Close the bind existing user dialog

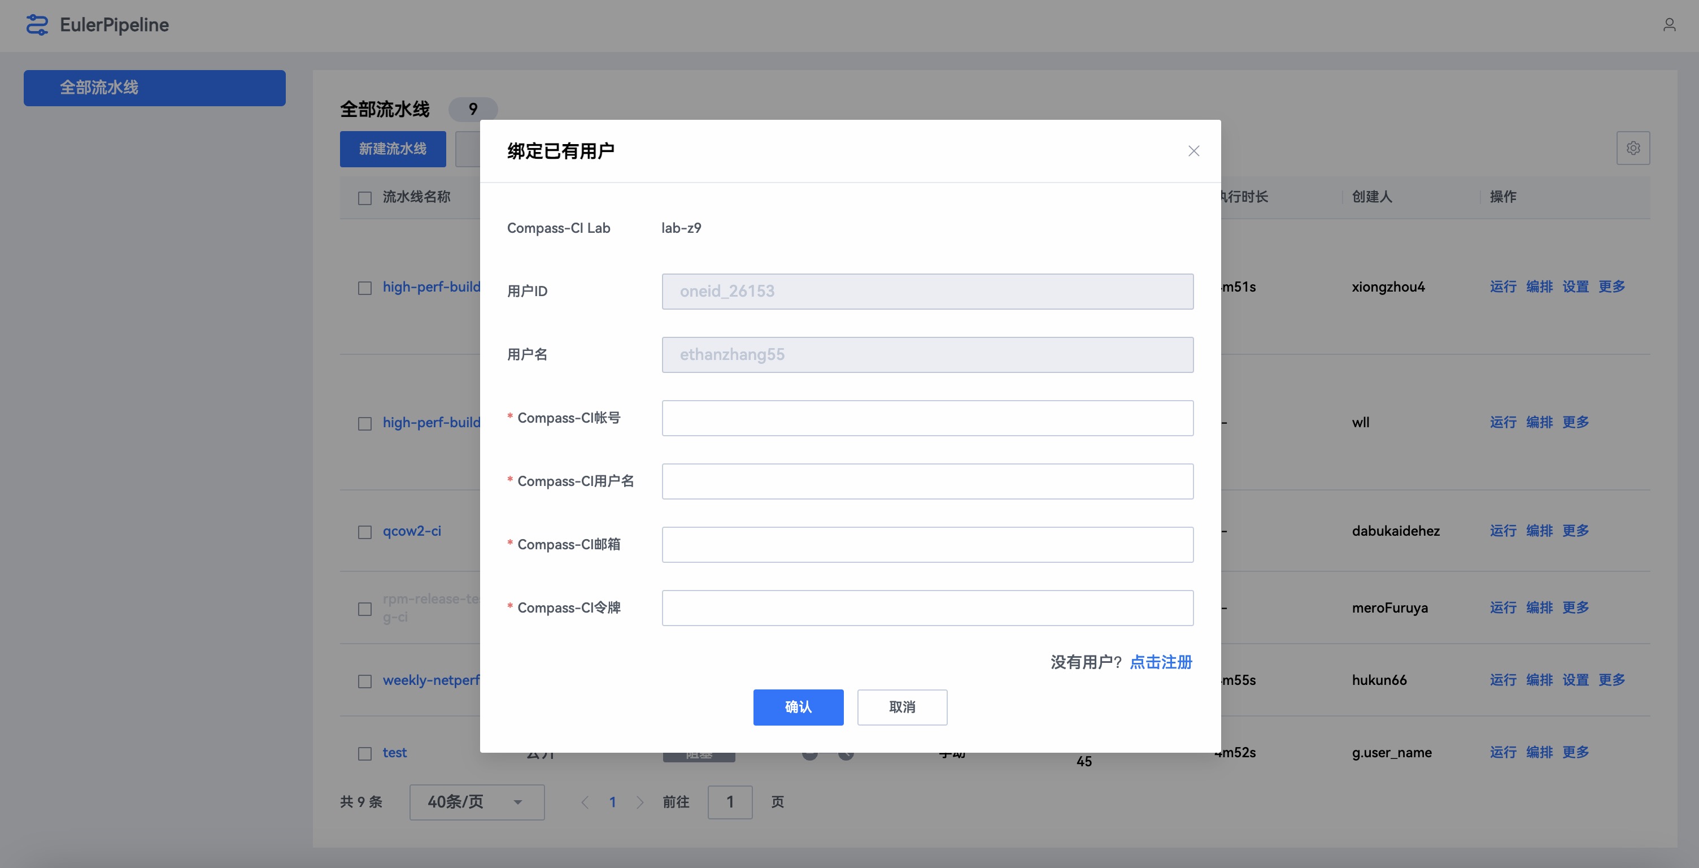coord(1193,151)
